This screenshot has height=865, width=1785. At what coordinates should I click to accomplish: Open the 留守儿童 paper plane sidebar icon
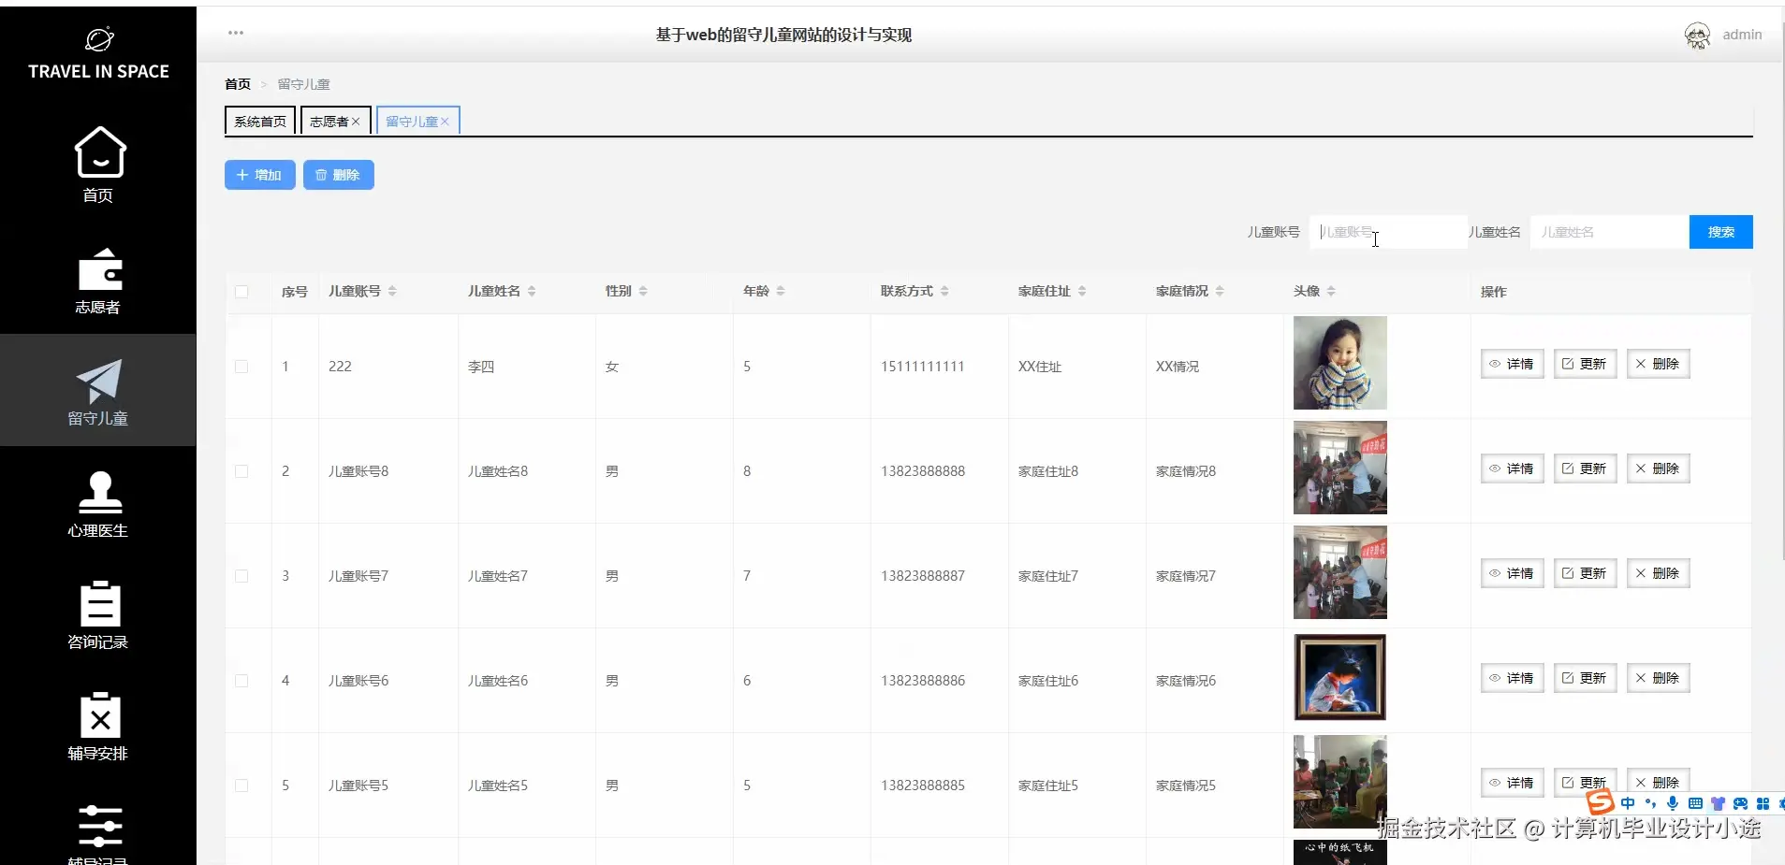point(99,381)
